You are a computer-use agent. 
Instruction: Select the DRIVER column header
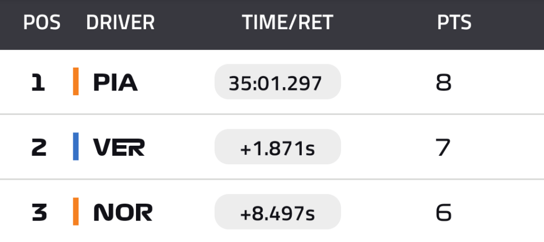120,23
